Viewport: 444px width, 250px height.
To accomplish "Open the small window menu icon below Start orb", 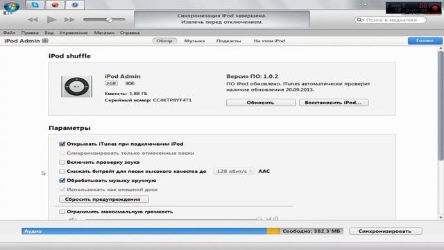I will pyautogui.click(x=7, y=13).
